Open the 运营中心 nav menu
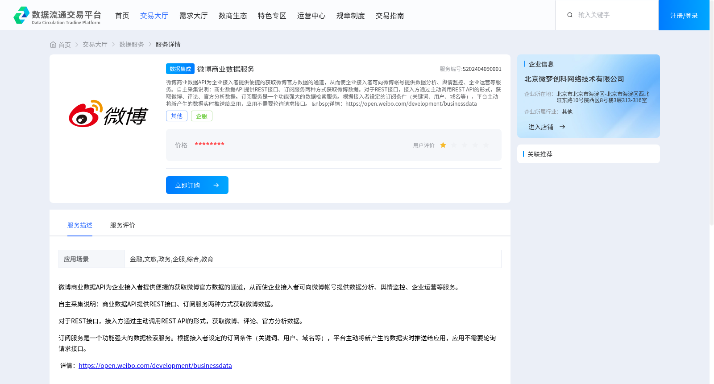714x384 pixels. point(311,16)
